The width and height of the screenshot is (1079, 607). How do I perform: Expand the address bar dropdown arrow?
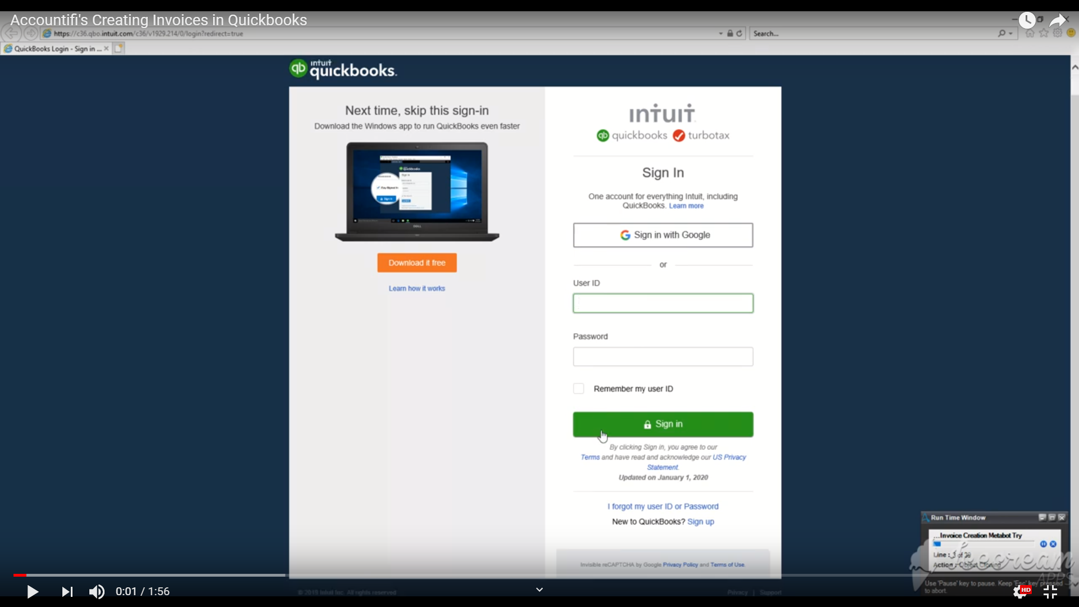click(x=721, y=34)
